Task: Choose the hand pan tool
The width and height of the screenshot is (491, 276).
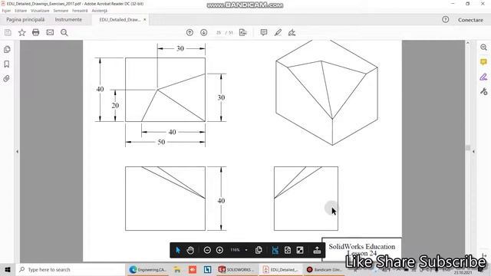Action: (190, 250)
